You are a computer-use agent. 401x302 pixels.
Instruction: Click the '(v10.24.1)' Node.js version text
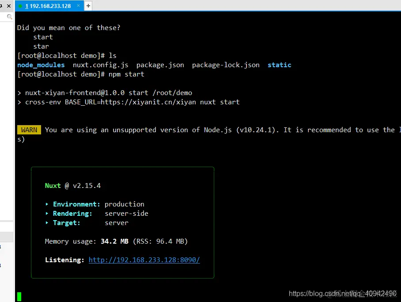[x=256, y=130]
